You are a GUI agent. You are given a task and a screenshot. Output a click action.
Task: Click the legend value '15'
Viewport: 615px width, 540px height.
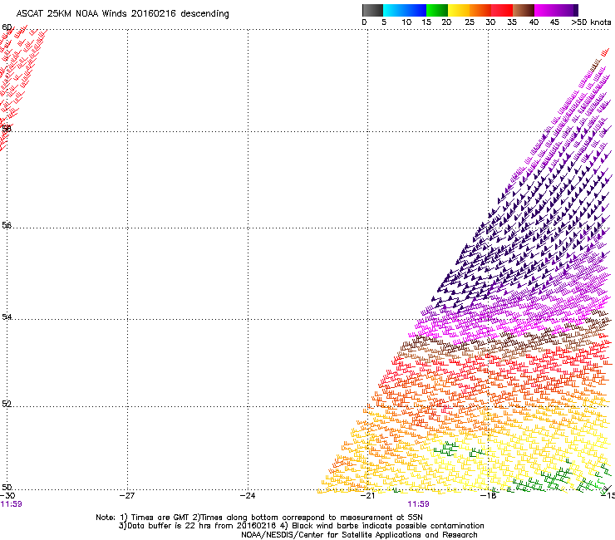coord(426,22)
